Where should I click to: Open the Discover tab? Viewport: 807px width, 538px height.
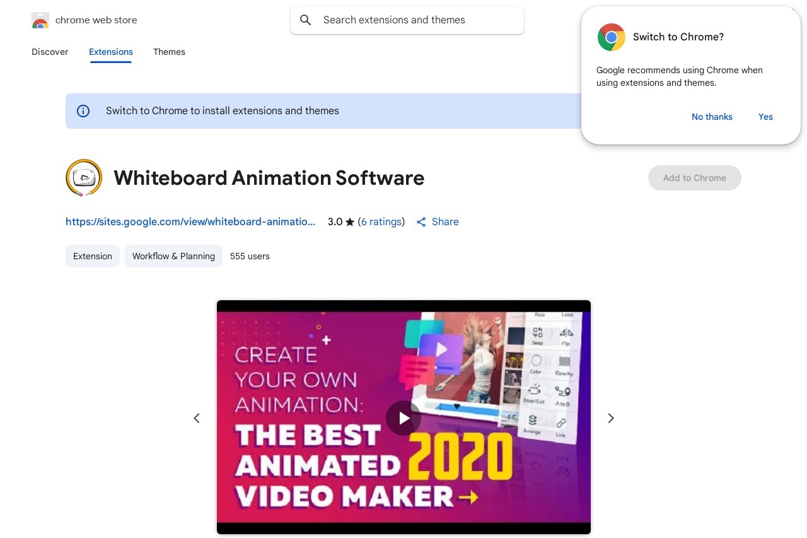click(x=50, y=52)
